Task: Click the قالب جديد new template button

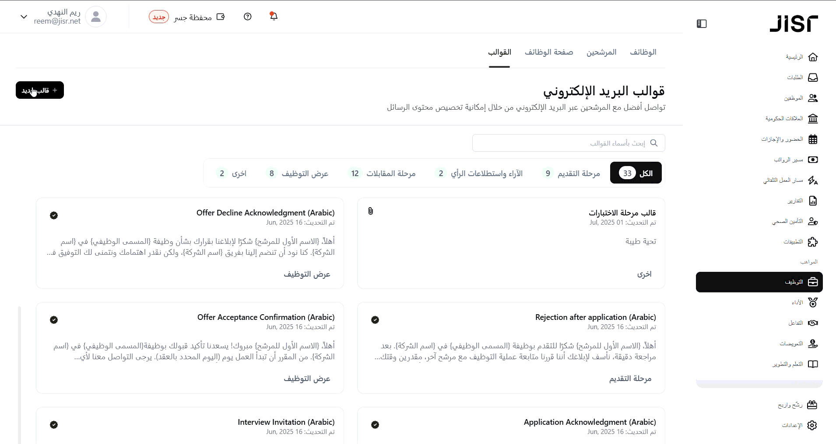Action: [40, 90]
